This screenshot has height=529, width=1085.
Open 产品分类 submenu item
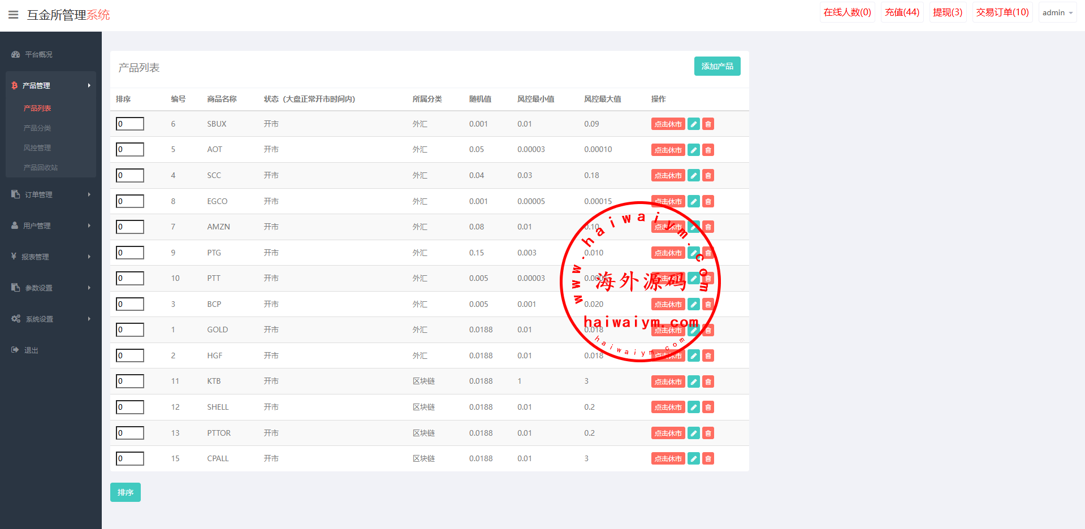[x=37, y=128]
